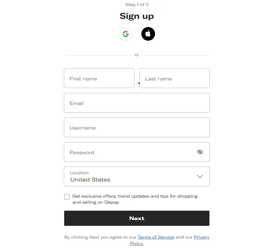This screenshot has height=248, width=280.
Task: Focus the Last name field
Action: (174, 78)
